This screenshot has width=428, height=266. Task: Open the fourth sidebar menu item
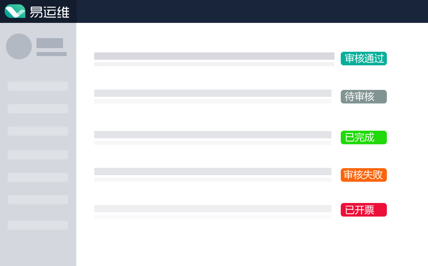(38, 155)
